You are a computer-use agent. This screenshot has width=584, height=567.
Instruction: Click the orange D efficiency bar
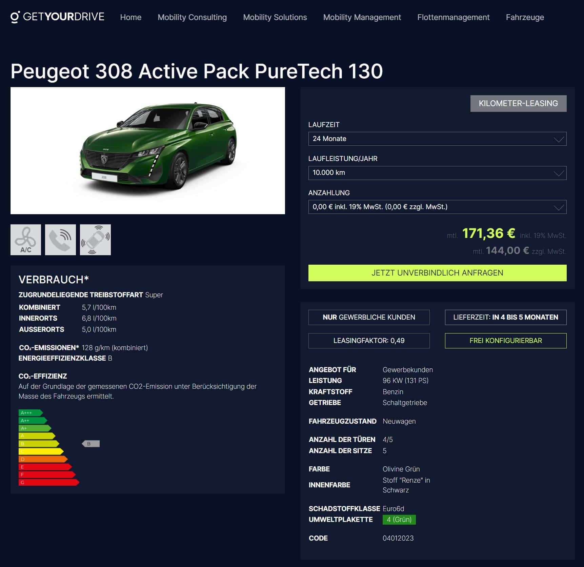point(43,459)
